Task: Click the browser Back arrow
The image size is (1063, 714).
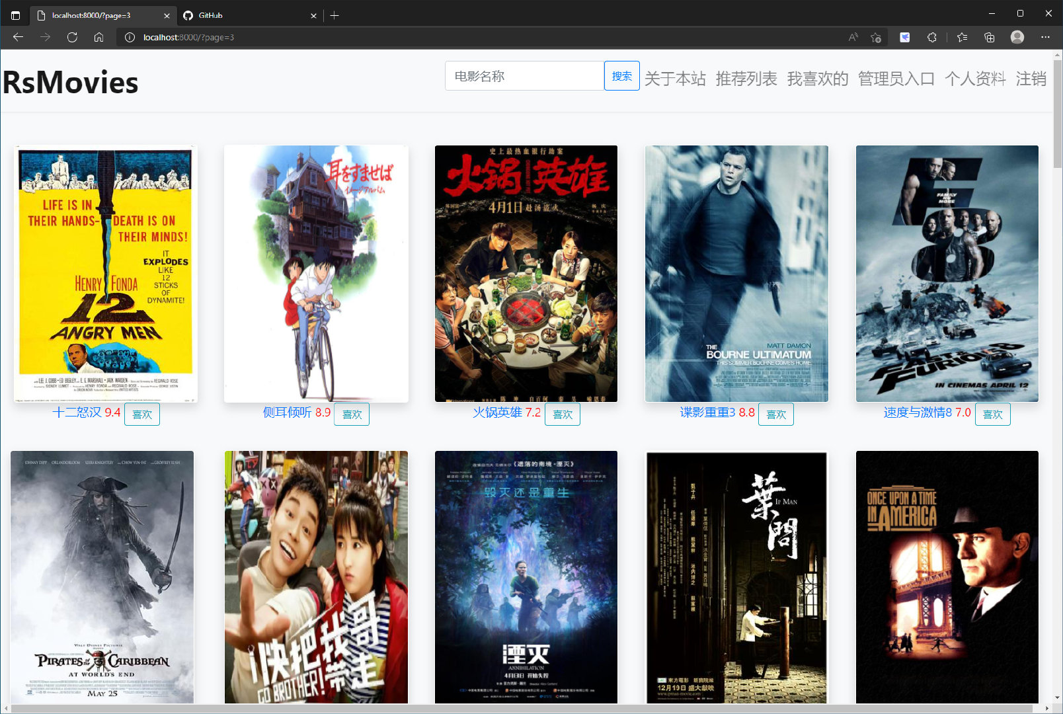Action: [19, 37]
